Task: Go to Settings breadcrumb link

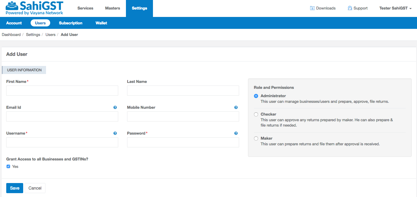Action: (33, 35)
